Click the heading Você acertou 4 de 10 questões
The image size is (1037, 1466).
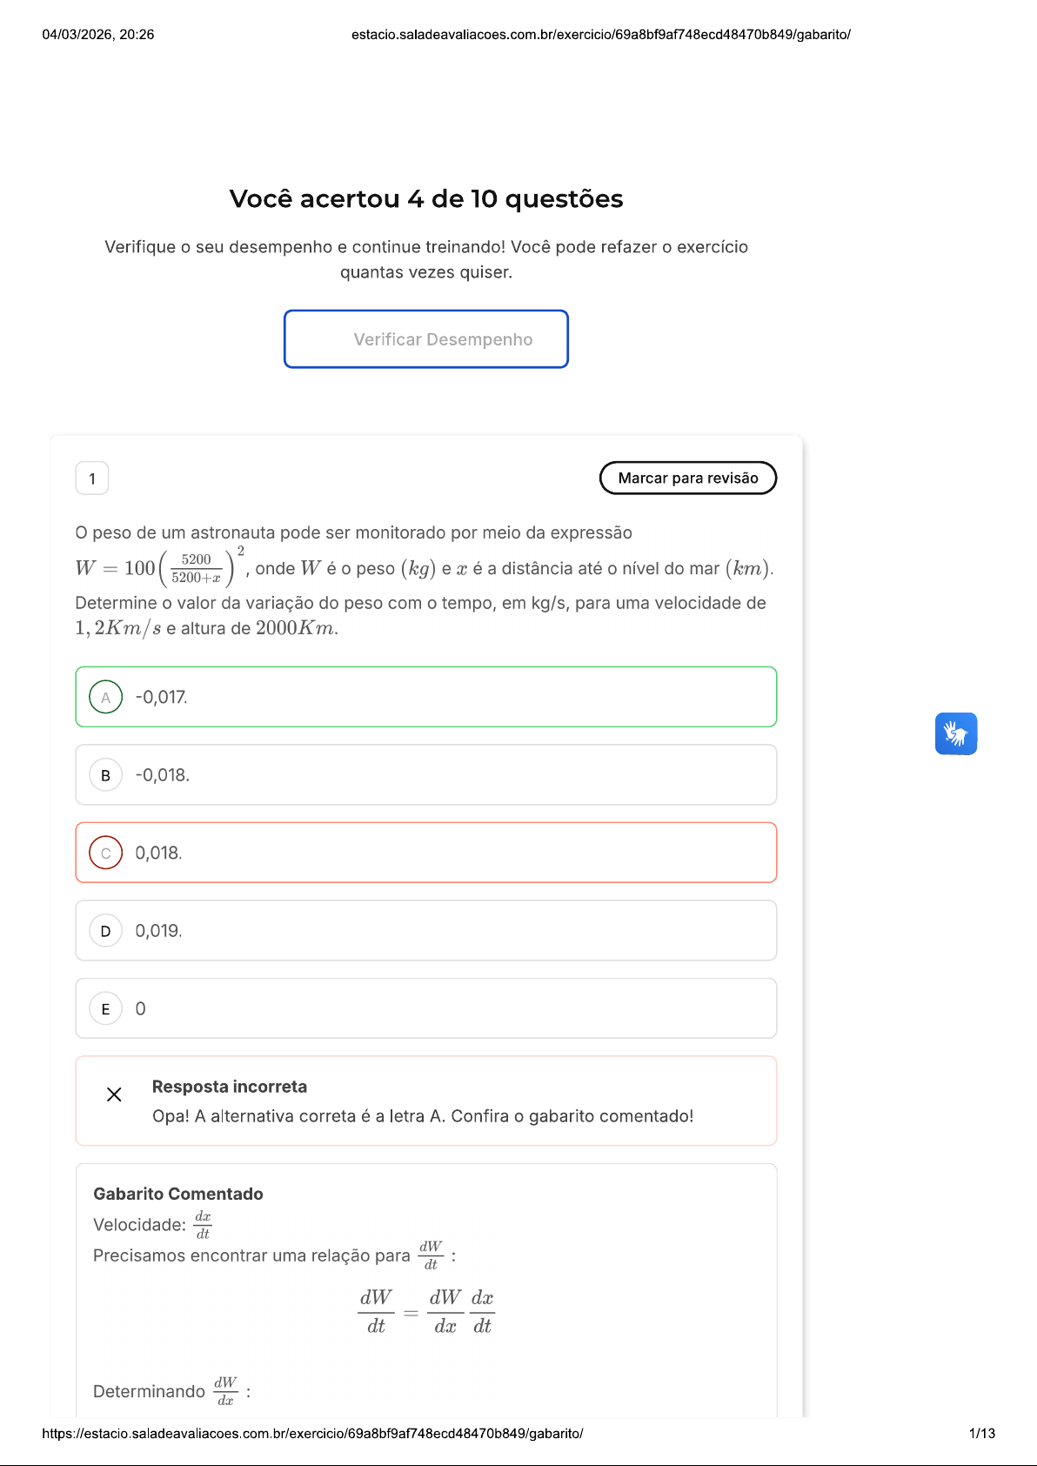pyautogui.click(x=426, y=199)
